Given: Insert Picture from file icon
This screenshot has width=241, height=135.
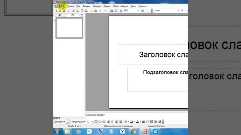Looking at the screenshot, I should coord(120,121).
